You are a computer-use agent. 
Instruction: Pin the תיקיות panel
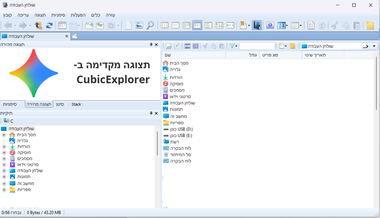(151, 113)
